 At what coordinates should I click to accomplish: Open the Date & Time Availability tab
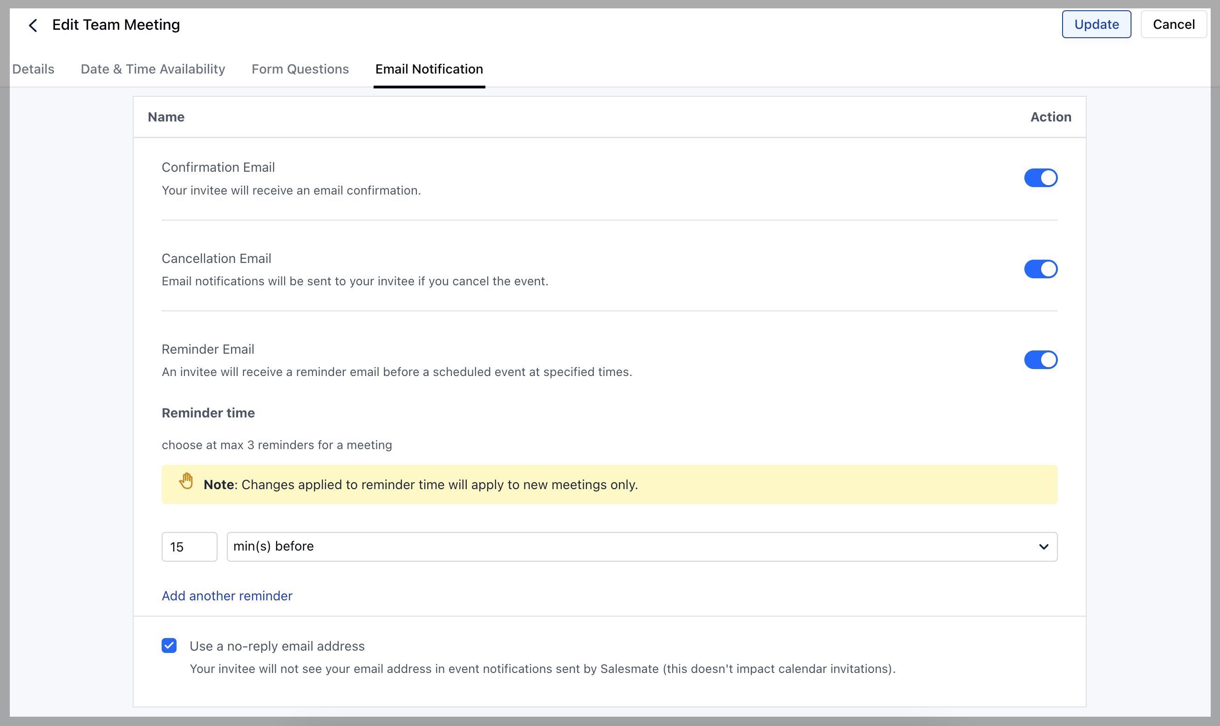coord(153,69)
